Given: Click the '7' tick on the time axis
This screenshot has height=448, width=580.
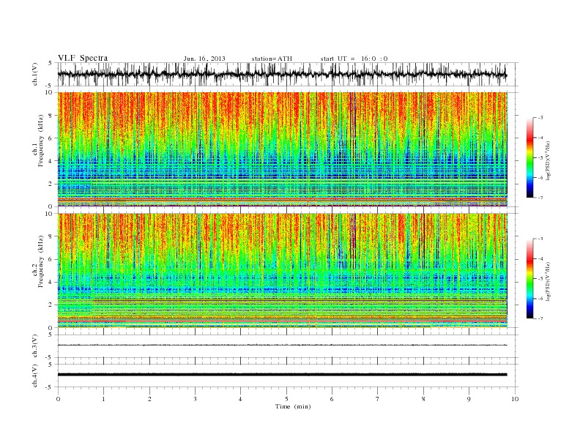Looking at the screenshot, I should (x=378, y=399).
